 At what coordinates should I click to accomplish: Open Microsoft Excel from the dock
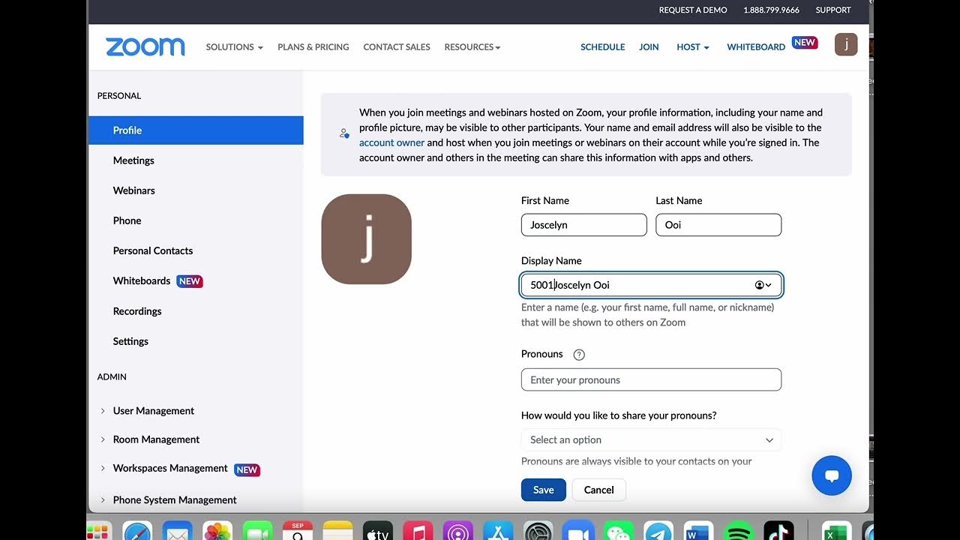click(836, 531)
